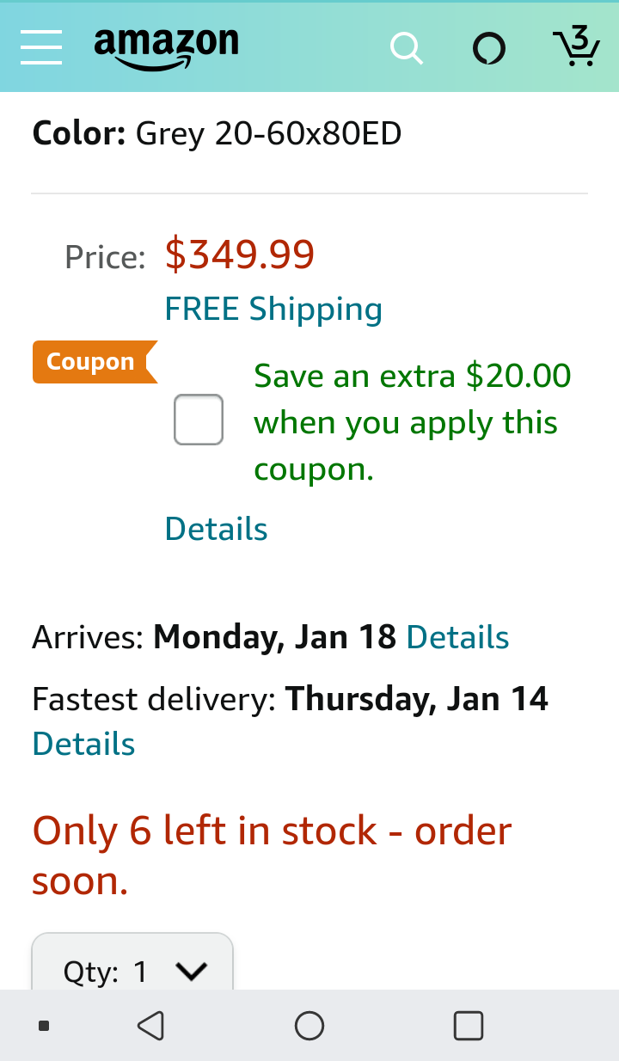The image size is (619, 1061).
Task: Expand the Qty: 1 dropdown
Action: click(x=132, y=961)
